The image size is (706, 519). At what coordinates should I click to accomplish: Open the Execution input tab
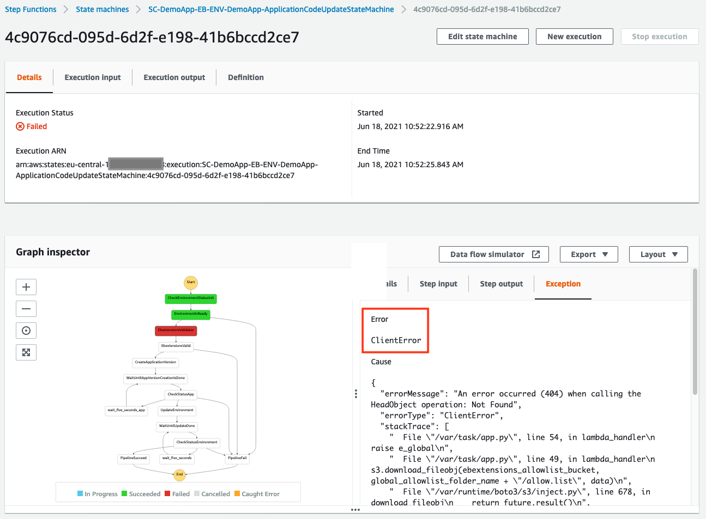[x=93, y=77]
